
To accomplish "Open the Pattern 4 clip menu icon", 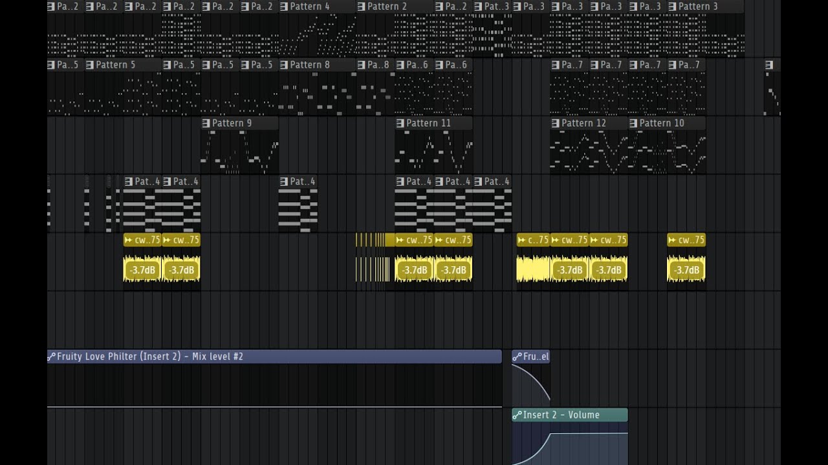I will [283, 6].
